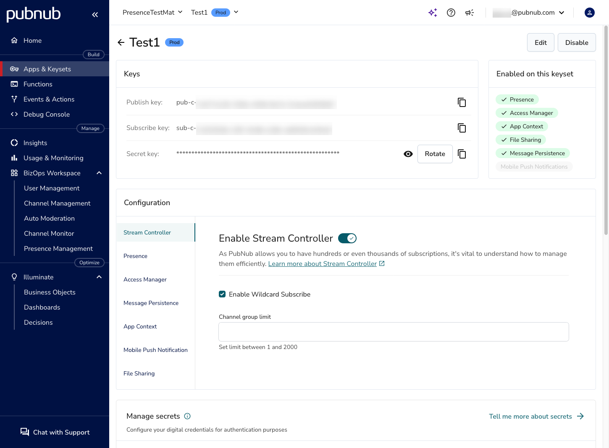Click the Insights circular icon
Screen dimensions: 609x448
coord(14,143)
